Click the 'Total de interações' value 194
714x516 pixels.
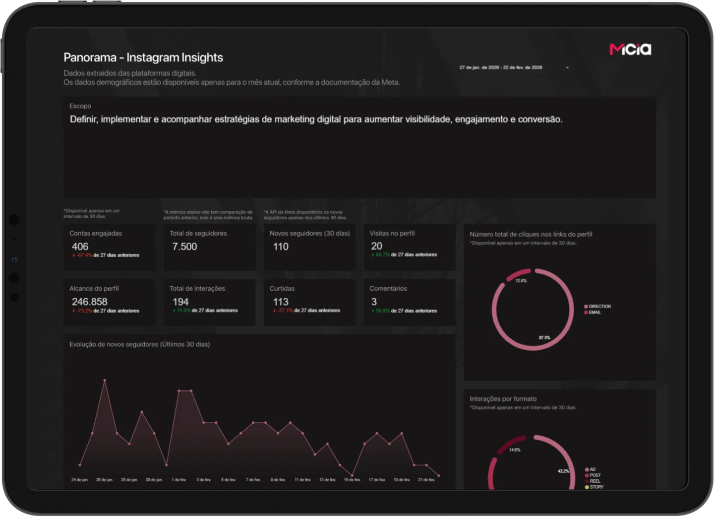pyautogui.click(x=180, y=302)
